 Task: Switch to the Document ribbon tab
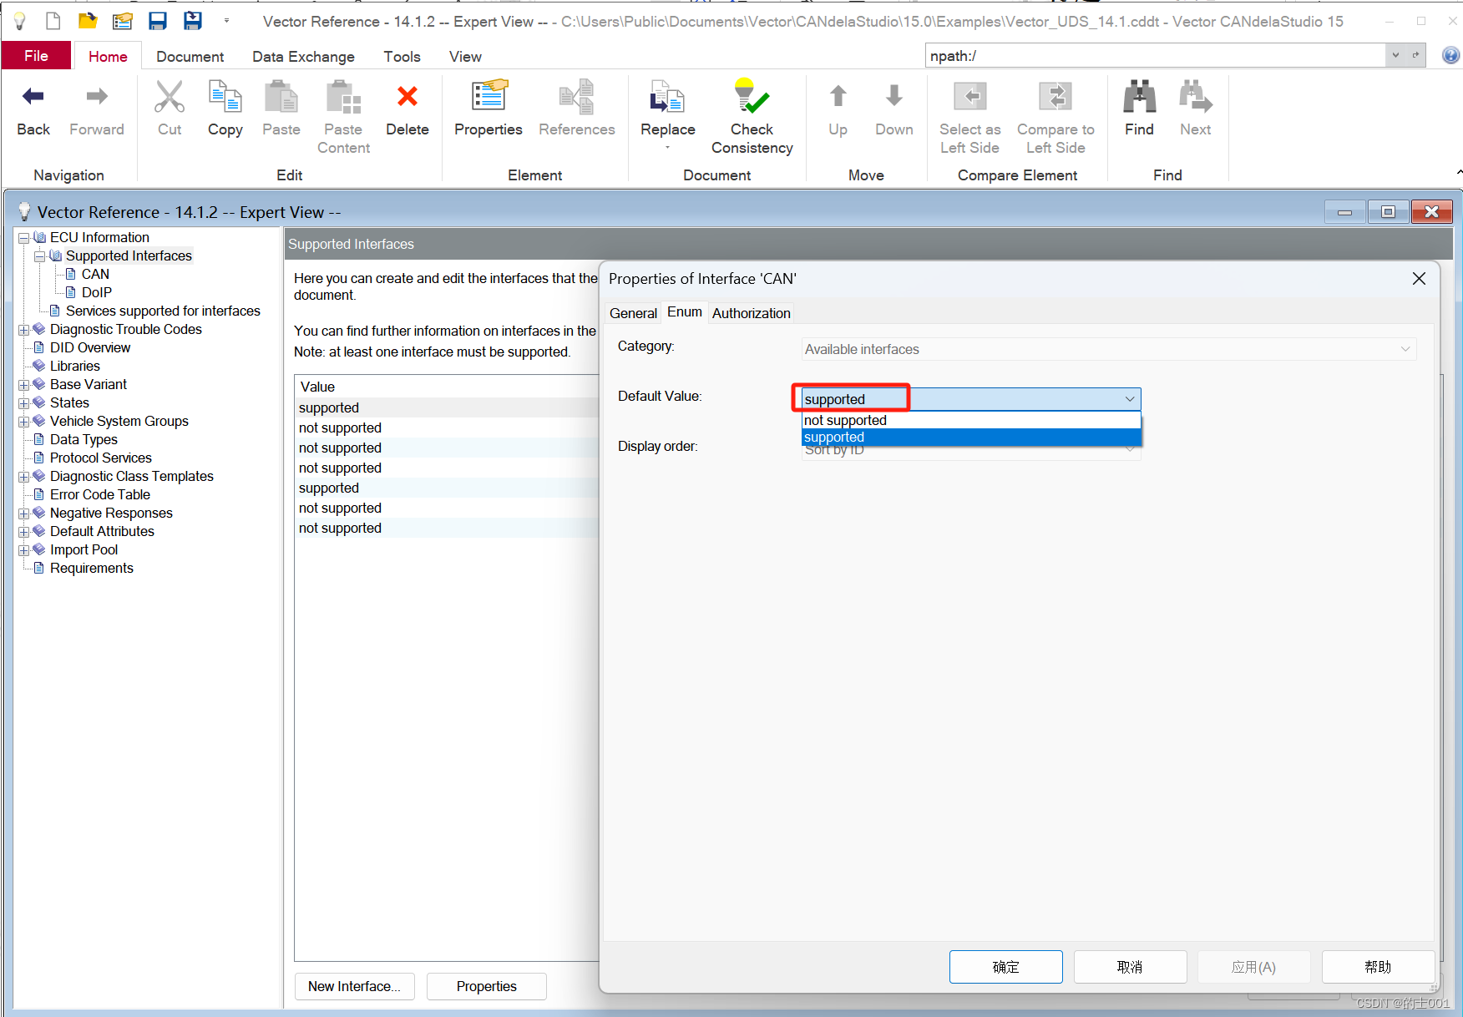click(190, 56)
